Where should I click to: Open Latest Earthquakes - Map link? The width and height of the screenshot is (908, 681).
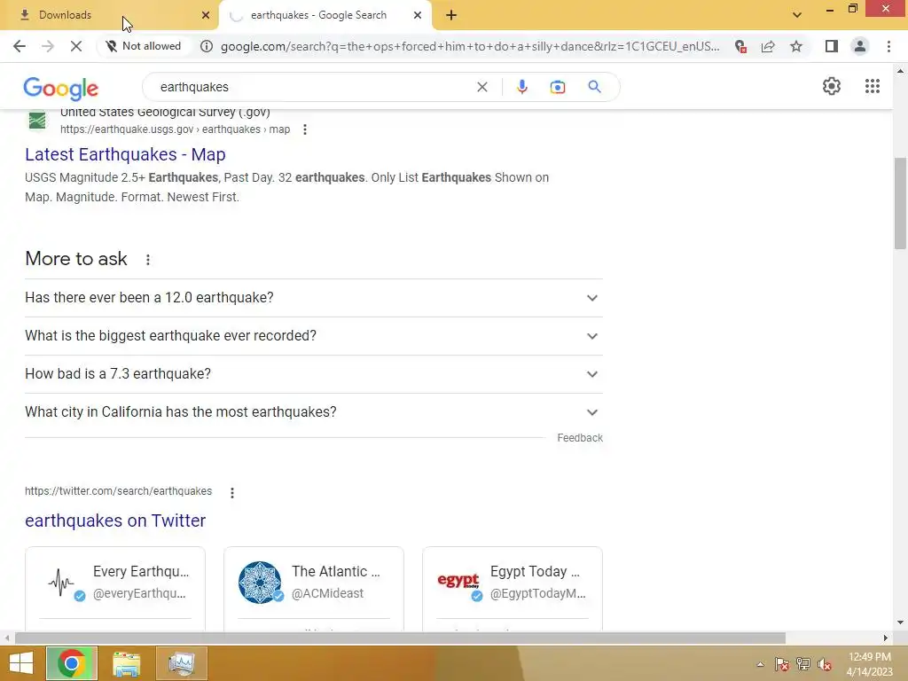pos(125,154)
